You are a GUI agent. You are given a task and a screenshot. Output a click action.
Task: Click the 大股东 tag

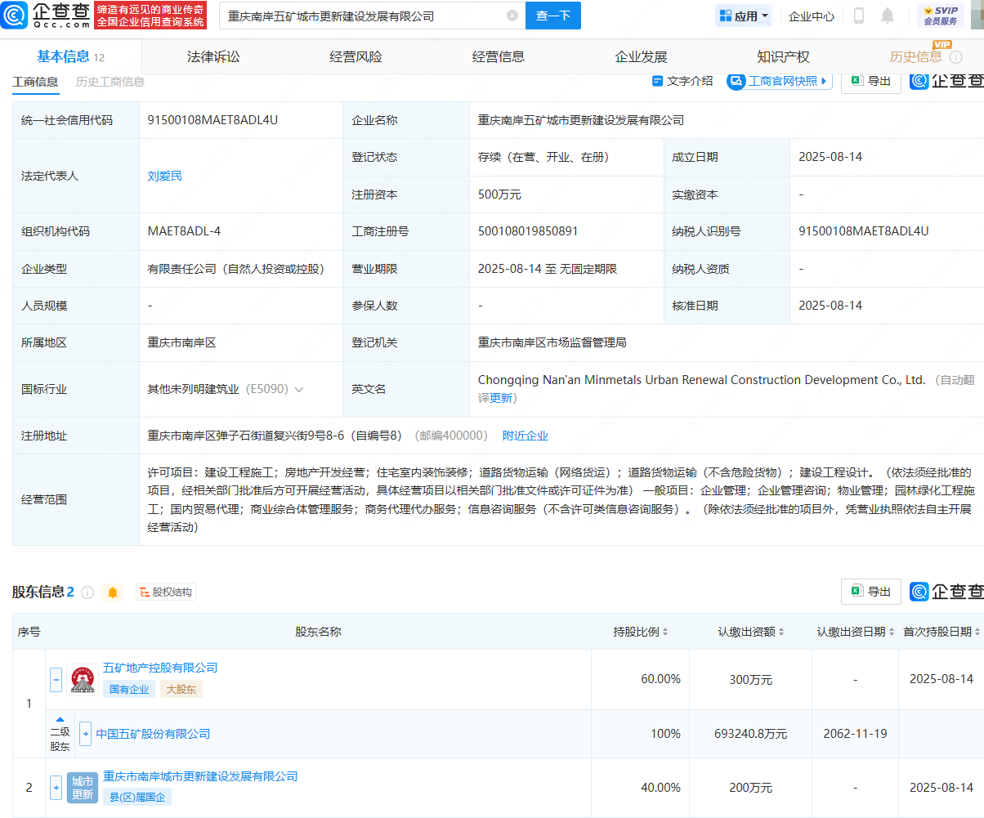coord(181,689)
